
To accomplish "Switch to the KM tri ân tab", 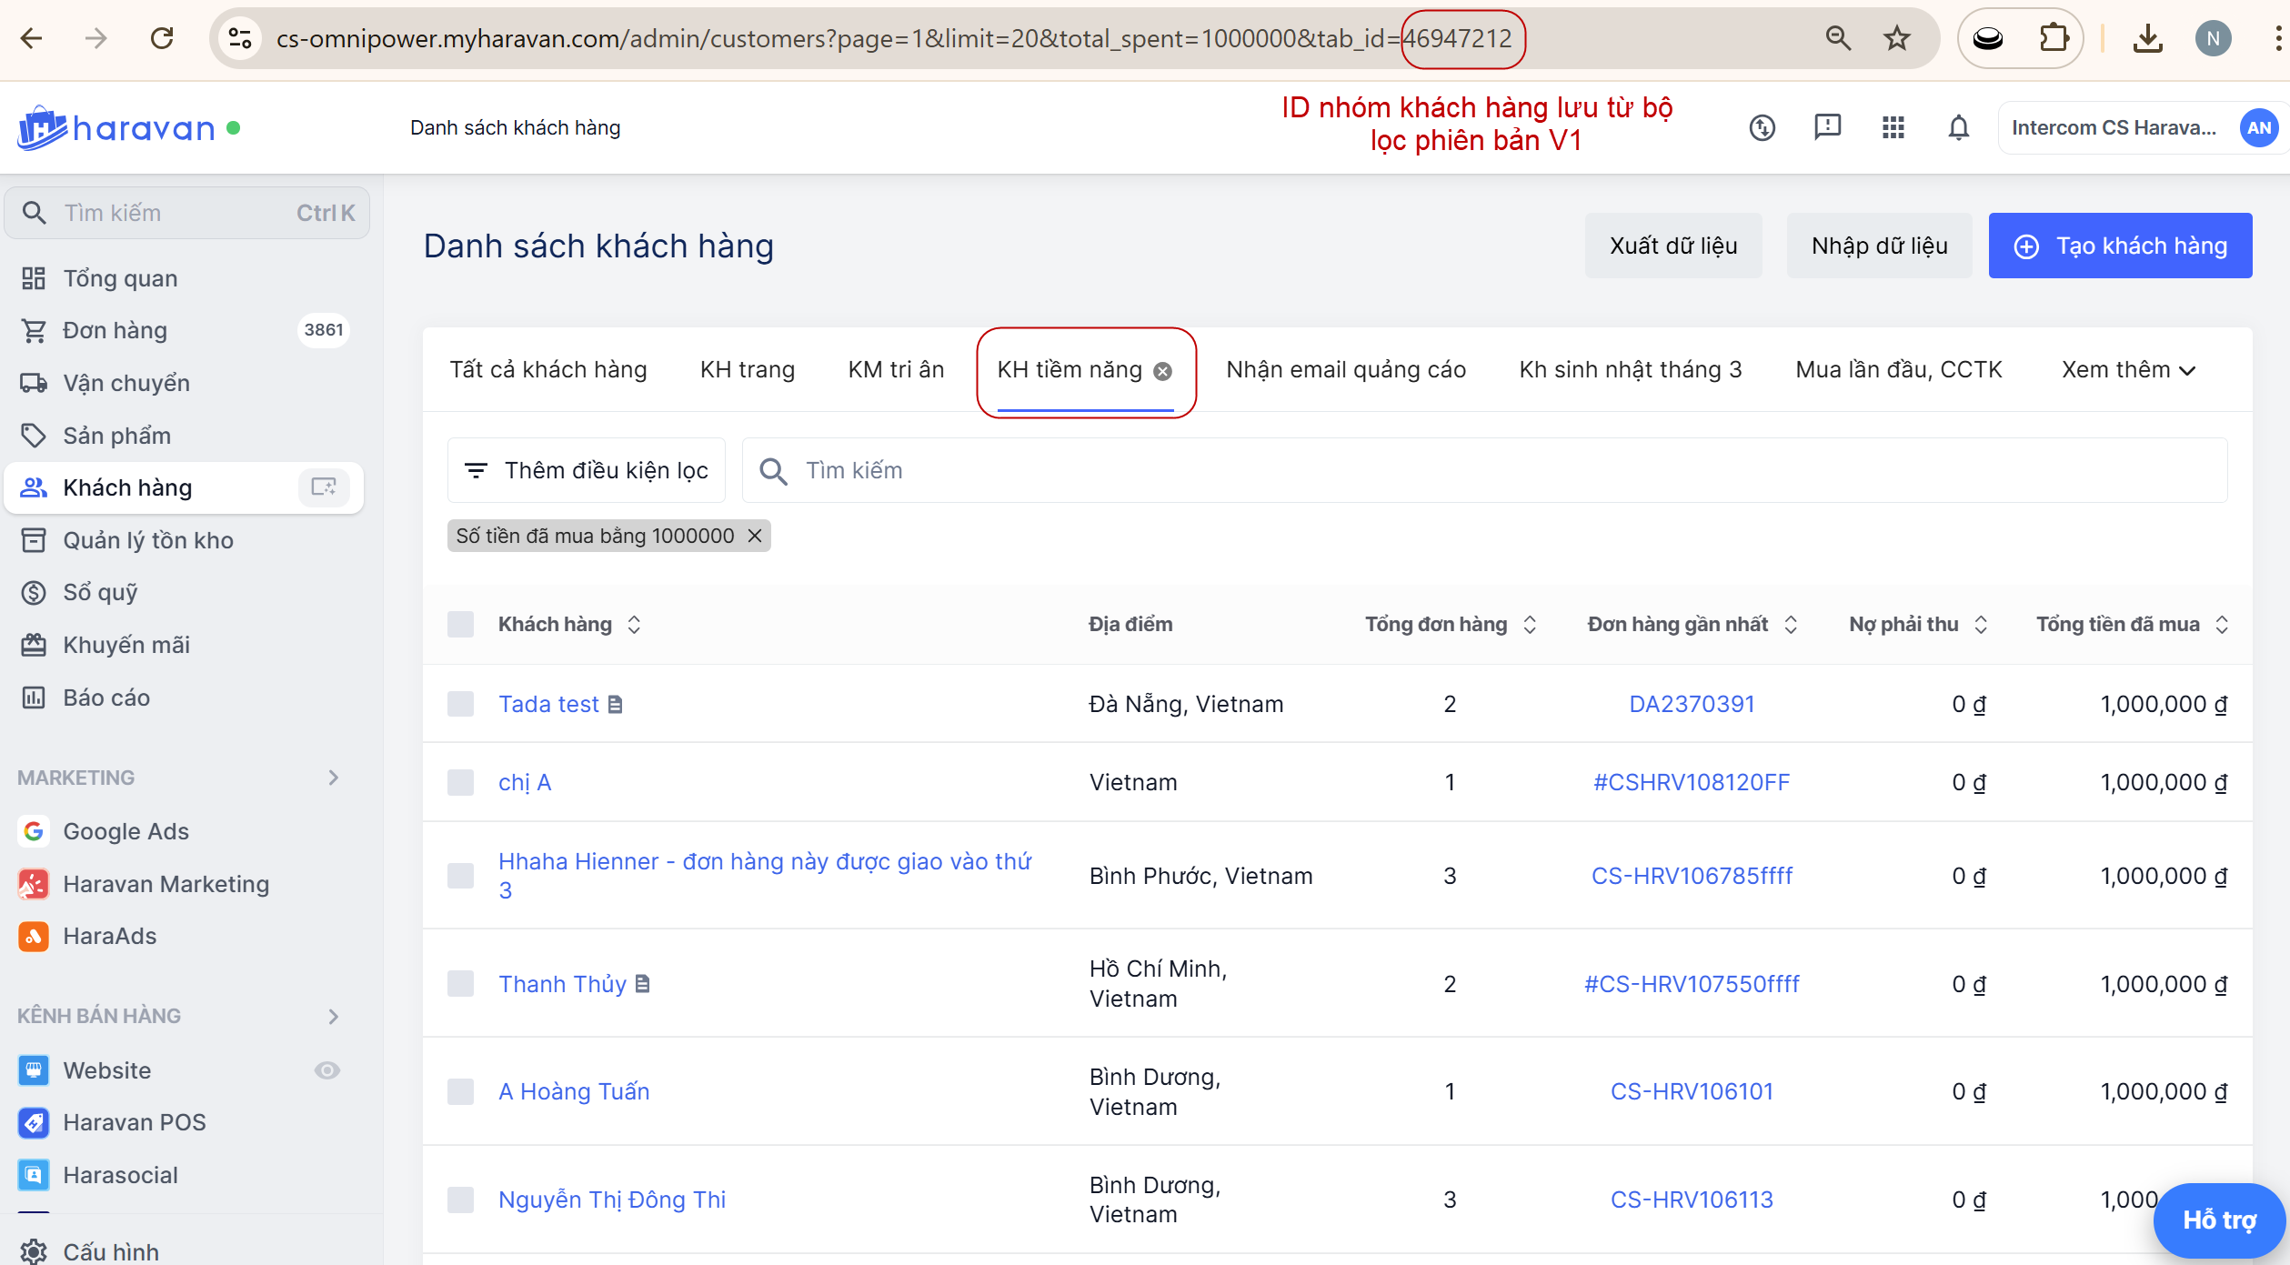I will point(896,370).
